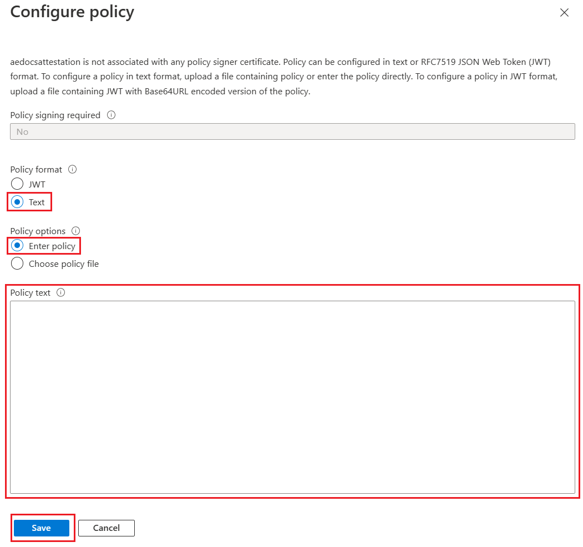Click info icon beside Policy signing required

(111, 115)
